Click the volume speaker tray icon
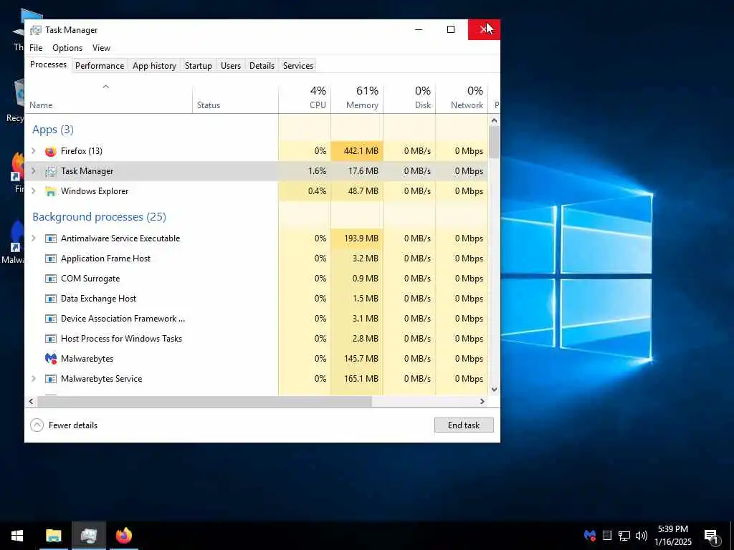 pos(642,536)
